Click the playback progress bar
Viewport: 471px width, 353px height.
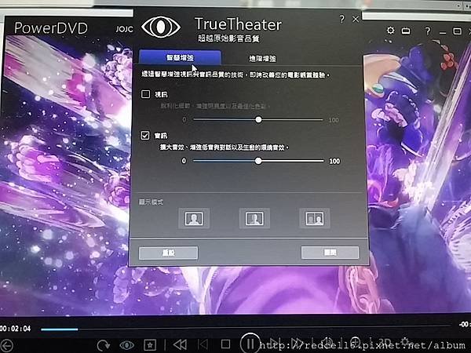245,329
